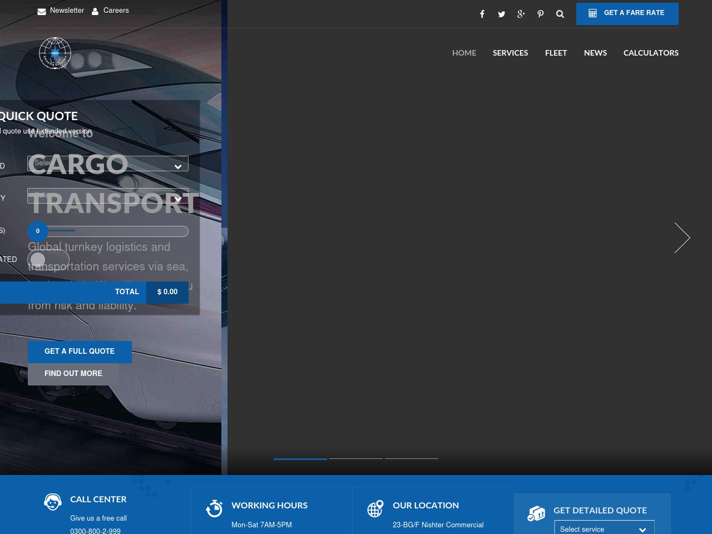Screen dimensions: 712x534
Task: Open the Google Plus social icon
Action: pyautogui.click(x=521, y=14)
